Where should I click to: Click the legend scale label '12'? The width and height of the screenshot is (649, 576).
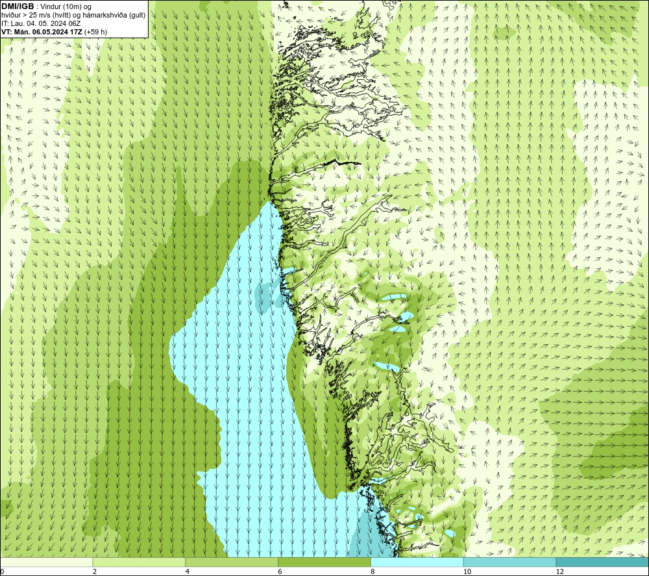(x=560, y=571)
